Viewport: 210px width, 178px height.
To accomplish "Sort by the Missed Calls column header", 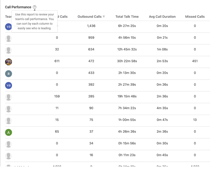I will 195,17.
